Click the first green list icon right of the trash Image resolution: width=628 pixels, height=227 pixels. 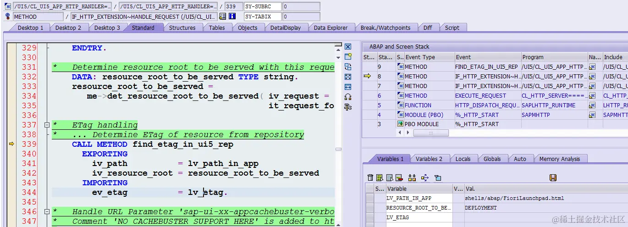click(x=380, y=177)
